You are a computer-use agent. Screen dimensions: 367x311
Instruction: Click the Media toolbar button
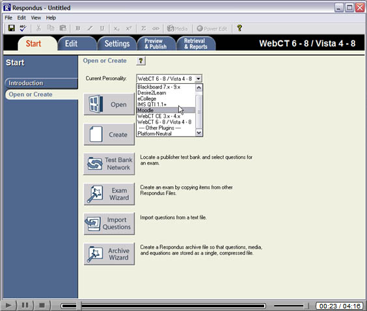177,29
